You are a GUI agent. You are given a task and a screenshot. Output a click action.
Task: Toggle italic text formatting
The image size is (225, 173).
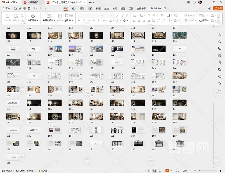point(84,20)
